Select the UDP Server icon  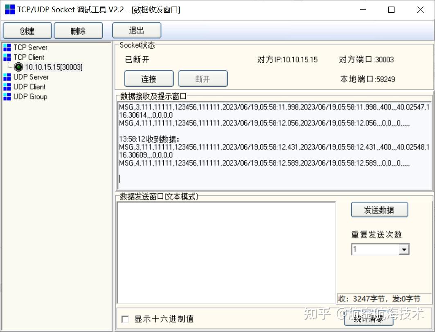point(7,77)
